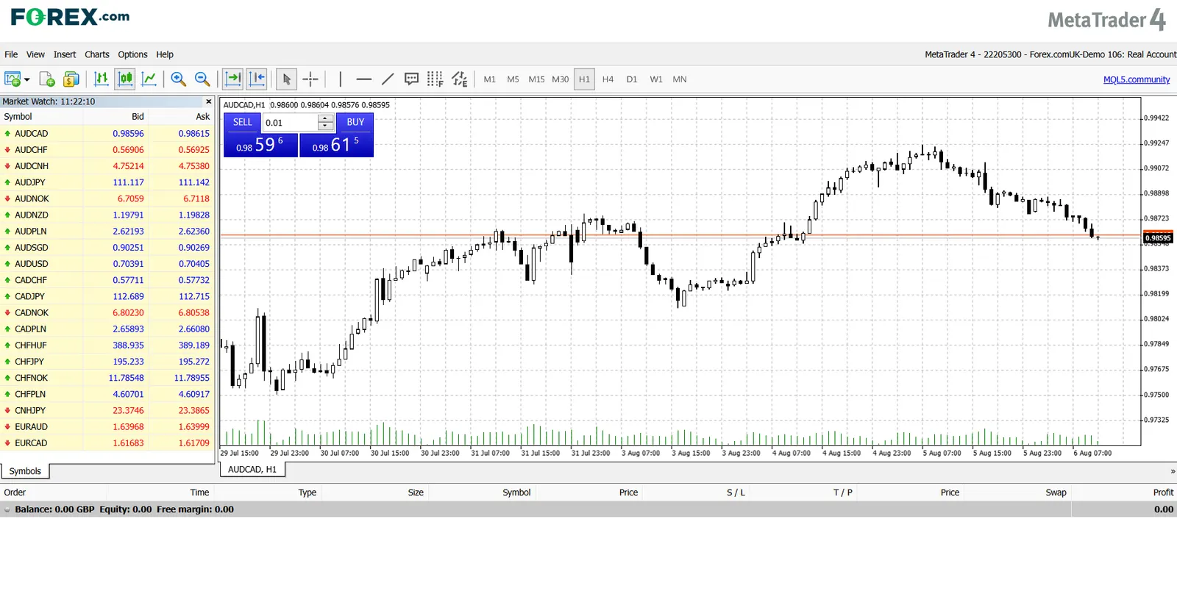
Task: Open the Options menu
Action: pyautogui.click(x=133, y=54)
